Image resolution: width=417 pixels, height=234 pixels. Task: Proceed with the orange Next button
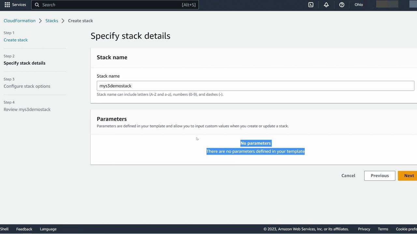409,175
